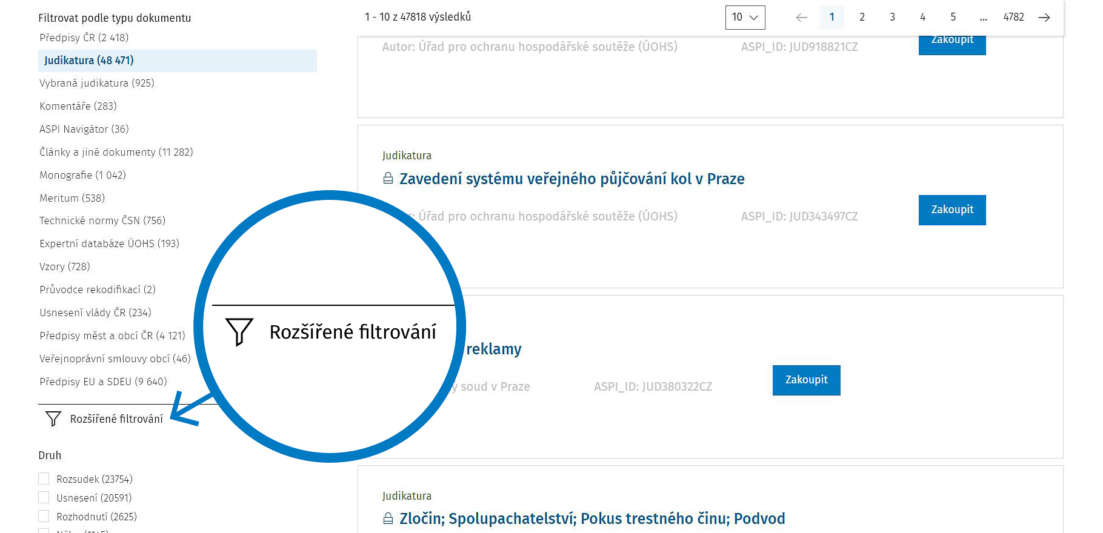The height and width of the screenshot is (533, 1103).
Task: Click the previous page arrow
Action: coord(801,18)
